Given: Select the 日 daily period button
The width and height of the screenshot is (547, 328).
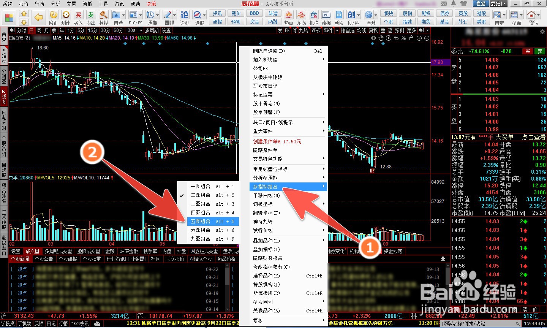Looking at the screenshot, I should [31, 30].
